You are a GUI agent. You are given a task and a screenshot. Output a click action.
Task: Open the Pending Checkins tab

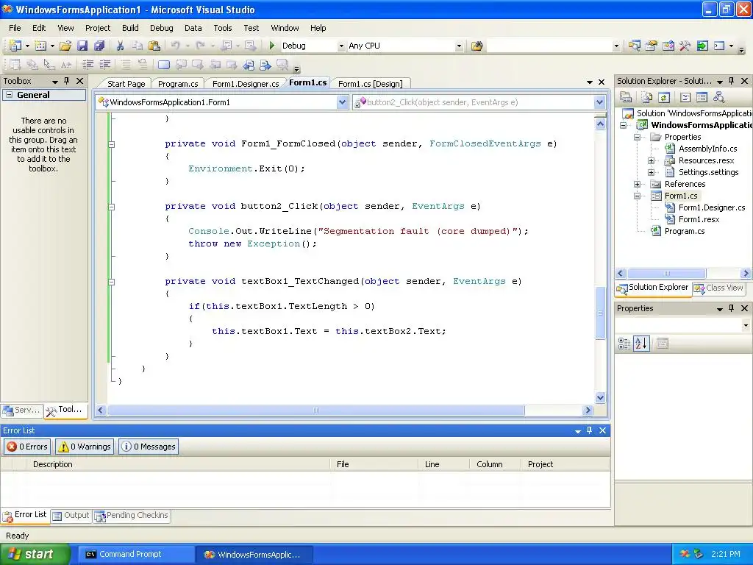[x=132, y=516]
